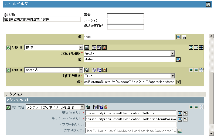Image resolution: width=214 pixels, height=136 pixels.
Task: Open the 等しい operator dropdown
Action: tap(173, 53)
